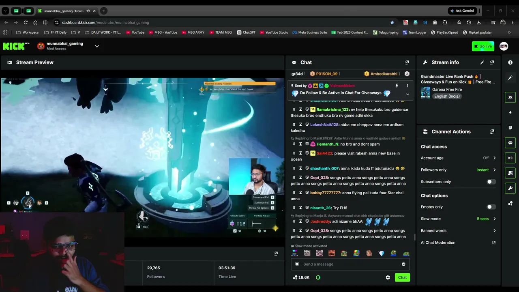Send message with Chat button
Viewport: 519px width, 292px height.
coord(402,277)
